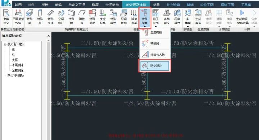Viewport: 259px width, 140px height.
Task: Switch to the 轴网 ribbon tab
Action: tap(18, 5)
